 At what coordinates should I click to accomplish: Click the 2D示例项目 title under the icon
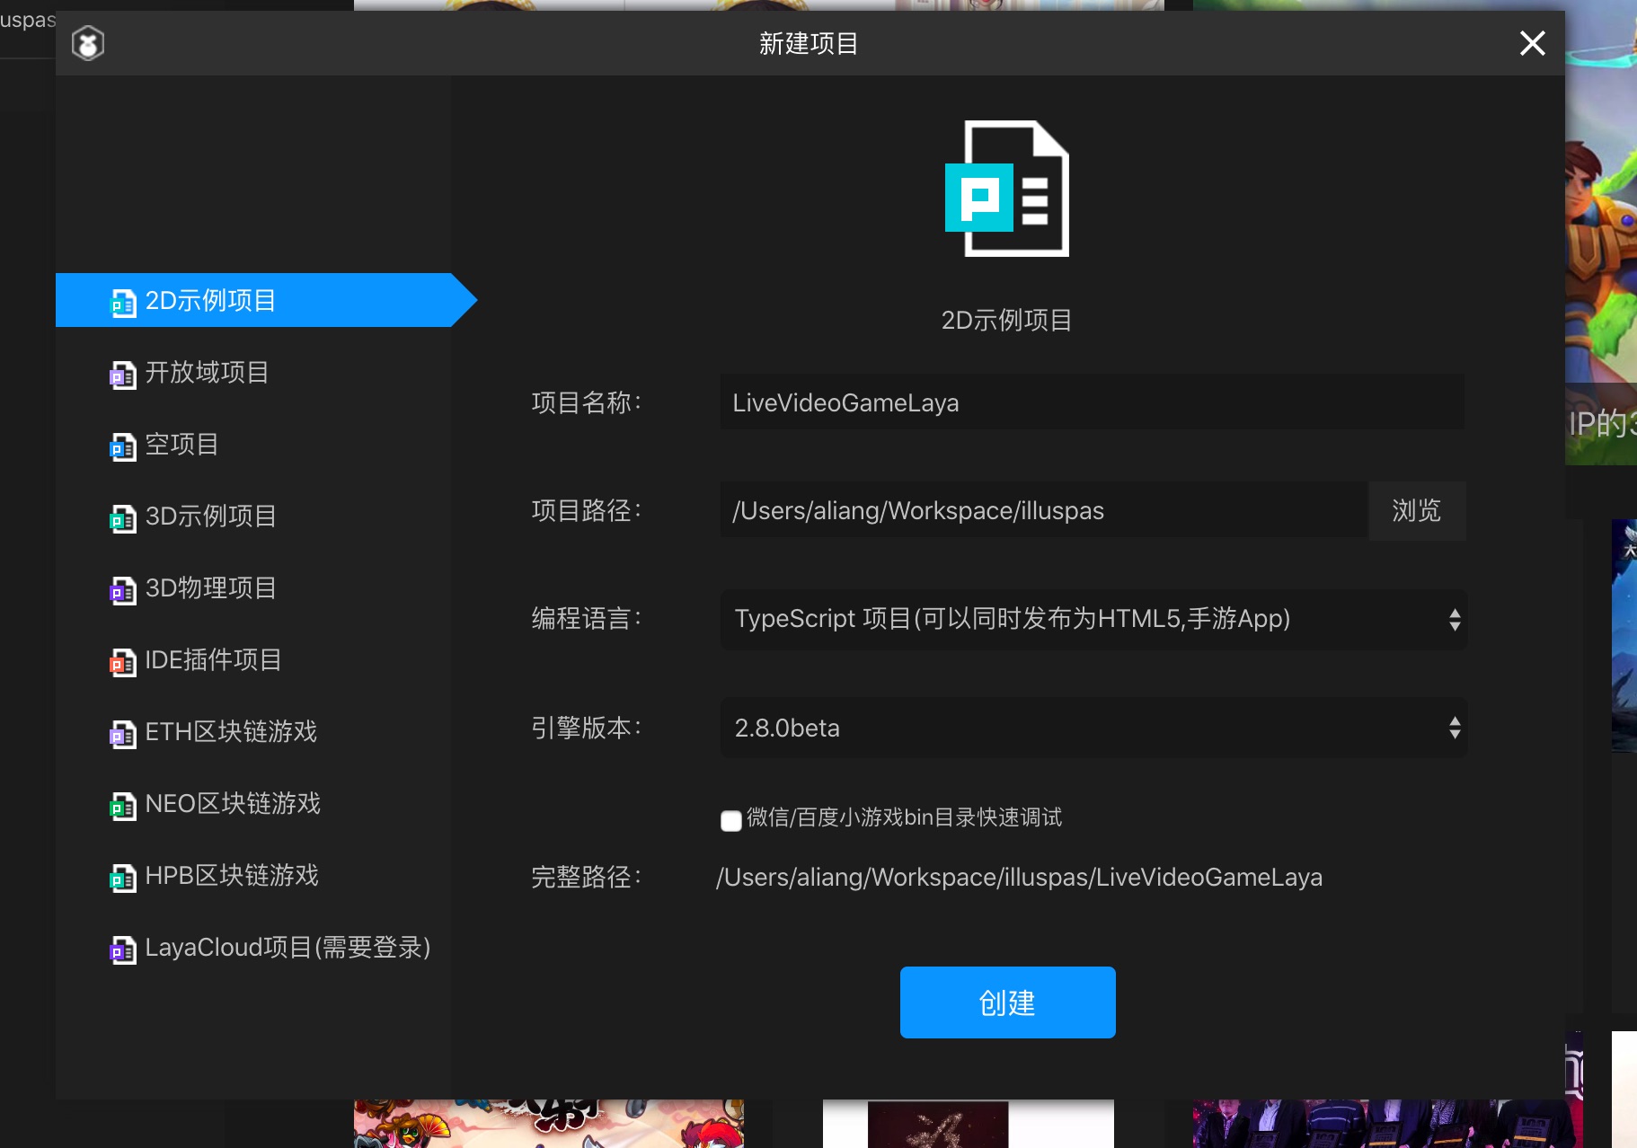[1006, 321]
